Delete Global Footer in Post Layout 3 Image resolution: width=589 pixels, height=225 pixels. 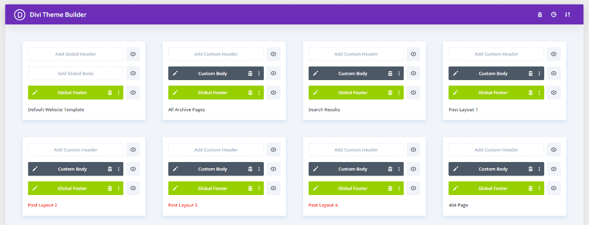coord(250,188)
